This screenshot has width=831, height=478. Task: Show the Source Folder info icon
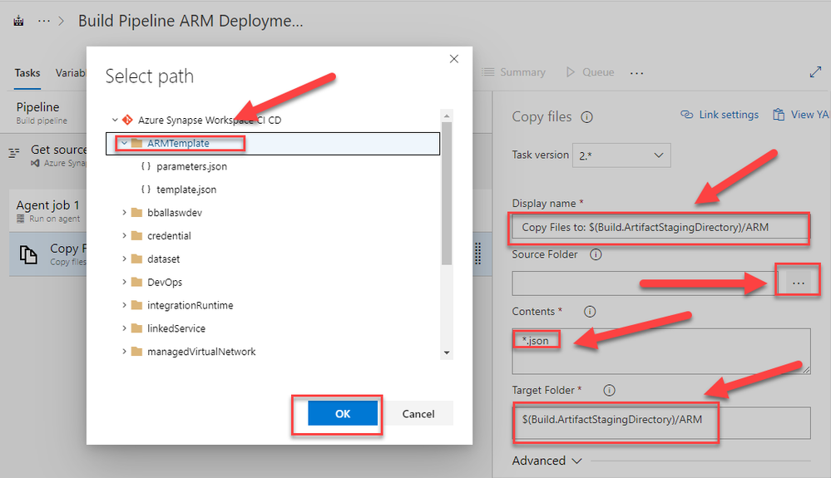[x=596, y=254]
